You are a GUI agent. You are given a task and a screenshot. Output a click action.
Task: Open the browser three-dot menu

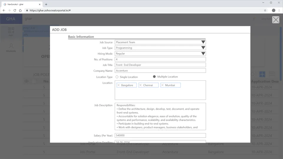[x=279, y=11]
